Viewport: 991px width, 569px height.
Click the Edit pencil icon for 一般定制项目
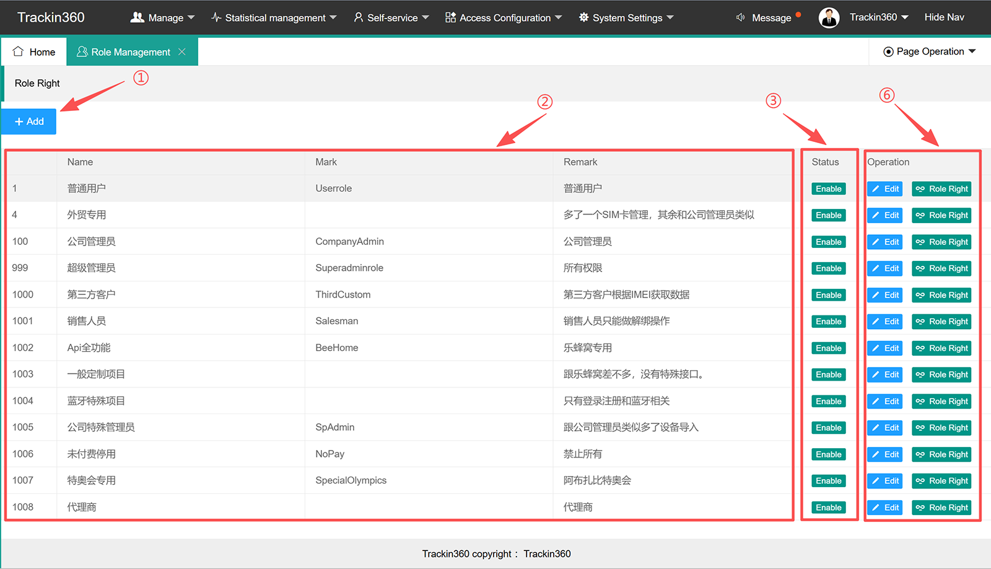[876, 375]
